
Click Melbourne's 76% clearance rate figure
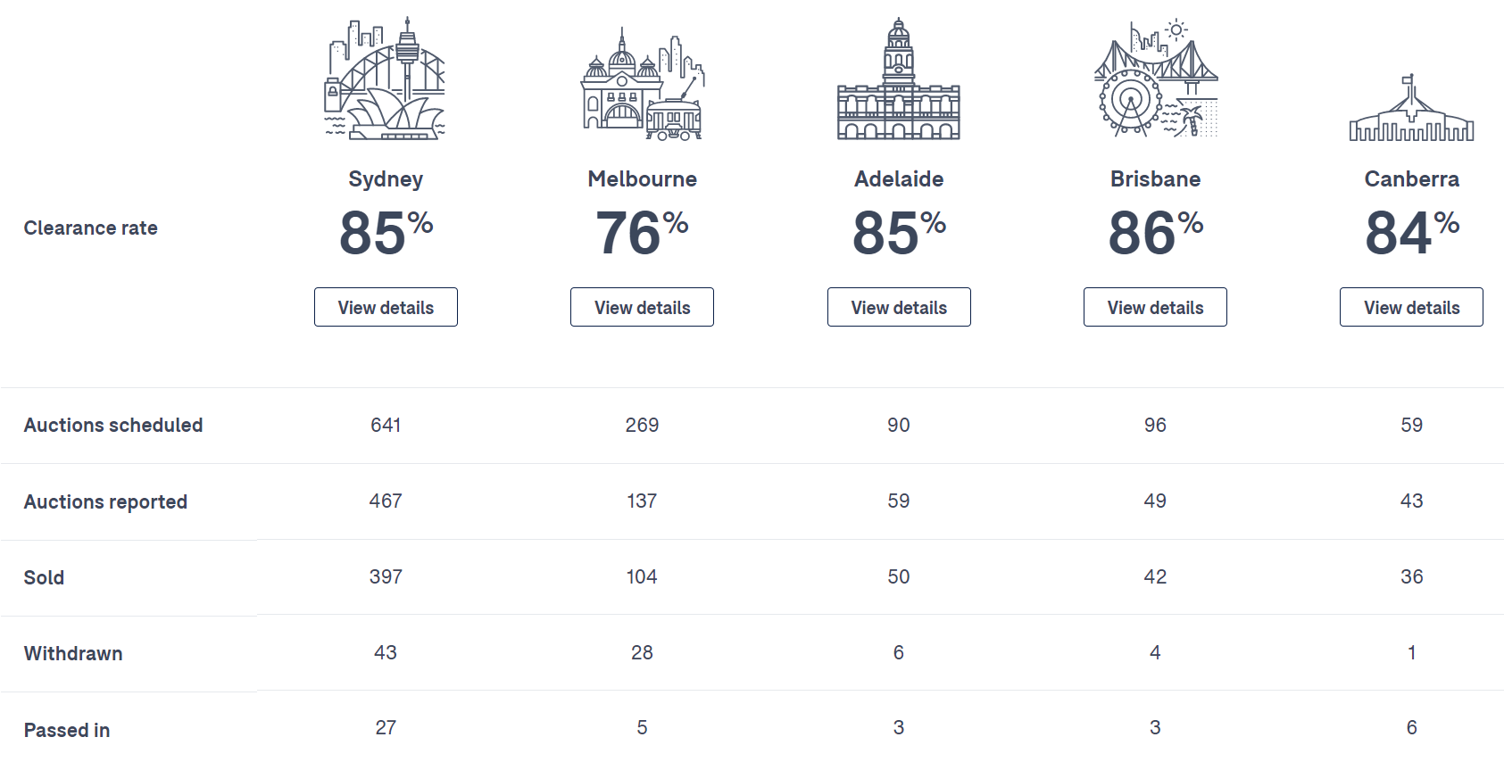[642, 232]
